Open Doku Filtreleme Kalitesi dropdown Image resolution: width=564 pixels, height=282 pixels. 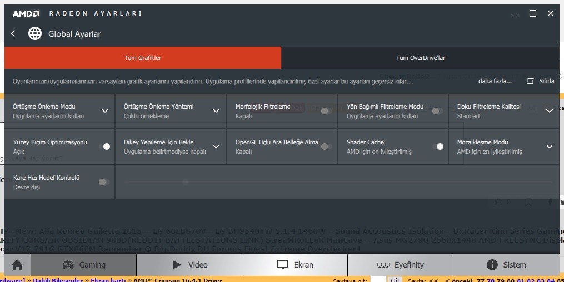[549, 111]
